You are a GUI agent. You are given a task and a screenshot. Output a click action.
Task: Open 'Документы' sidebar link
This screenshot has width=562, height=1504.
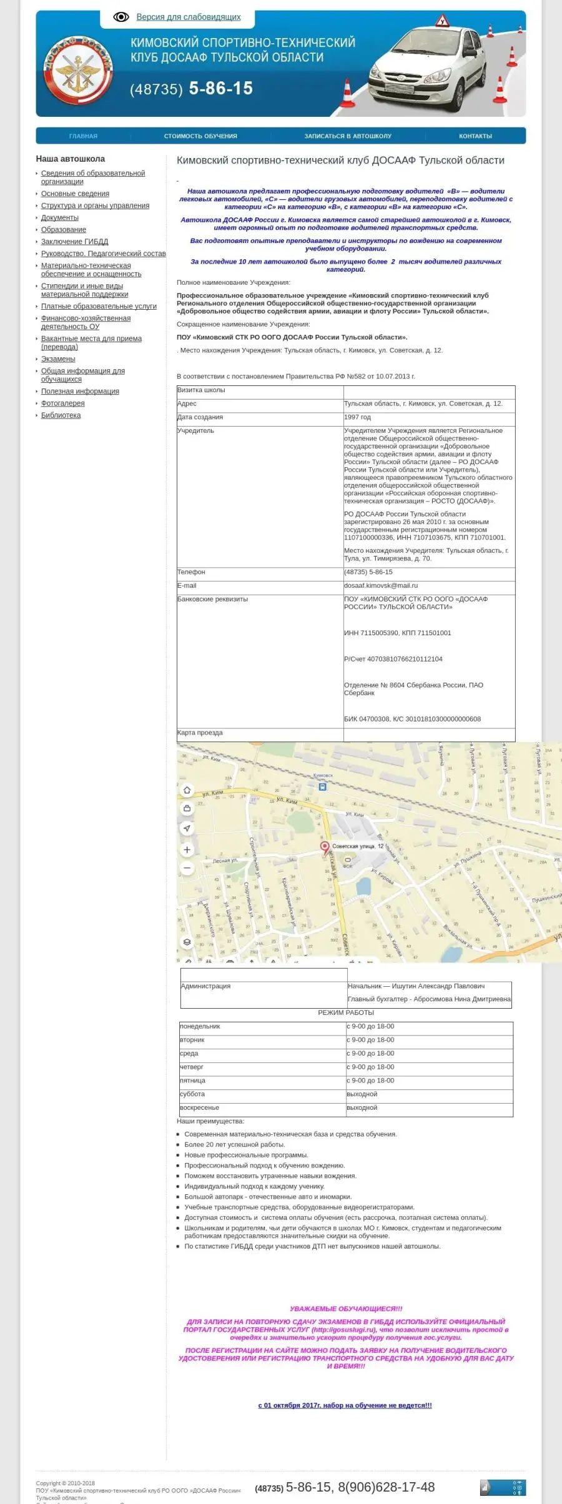(x=60, y=217)
